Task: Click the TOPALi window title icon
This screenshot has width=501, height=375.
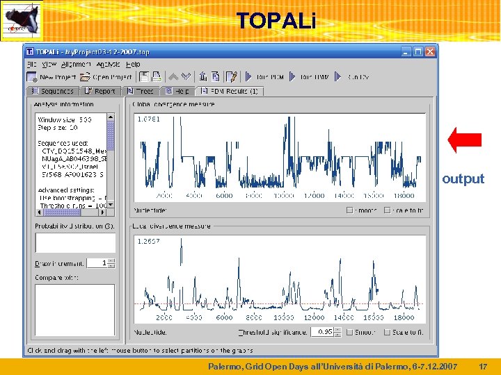Action: point(30,51)
